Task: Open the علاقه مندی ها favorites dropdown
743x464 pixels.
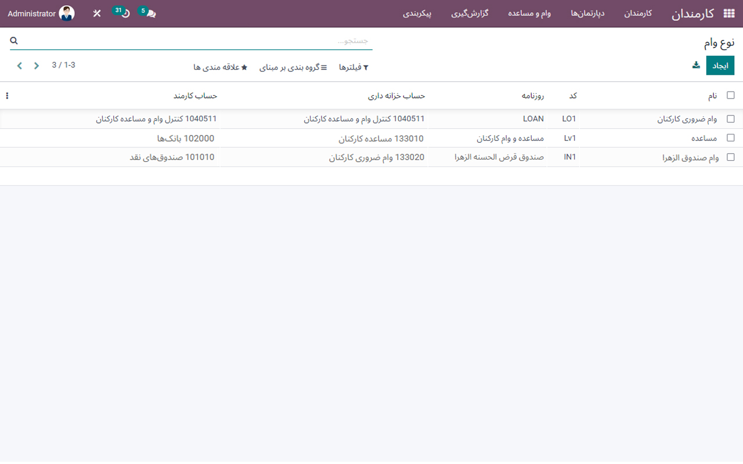Action: click(x=221, y=67)
